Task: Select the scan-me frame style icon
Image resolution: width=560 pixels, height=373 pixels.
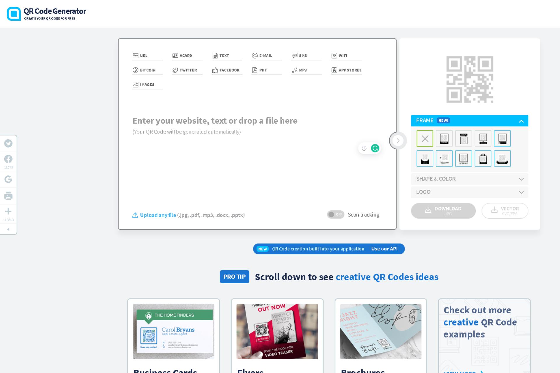Action: click(463, 158)
